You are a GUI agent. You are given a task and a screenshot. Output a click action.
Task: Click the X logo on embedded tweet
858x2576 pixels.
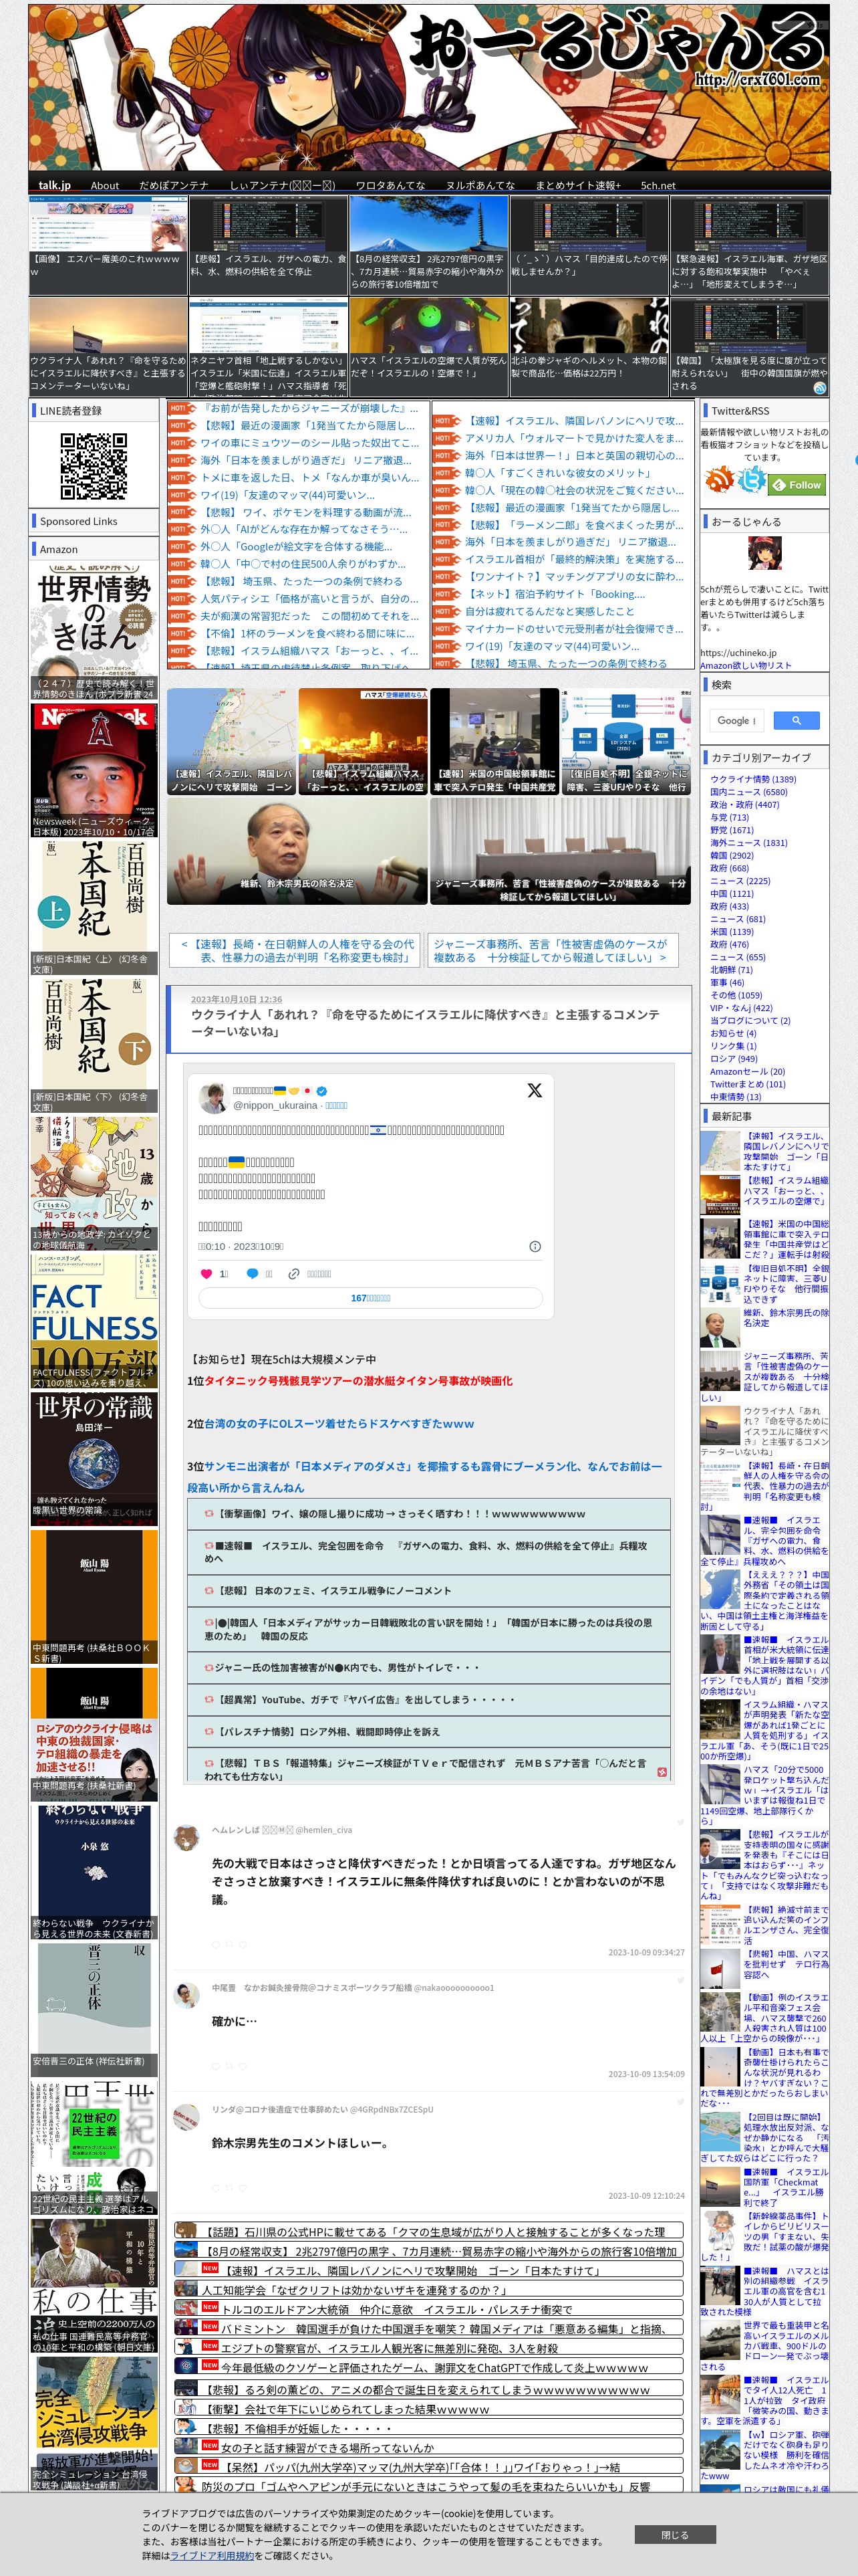point(535,1090)
